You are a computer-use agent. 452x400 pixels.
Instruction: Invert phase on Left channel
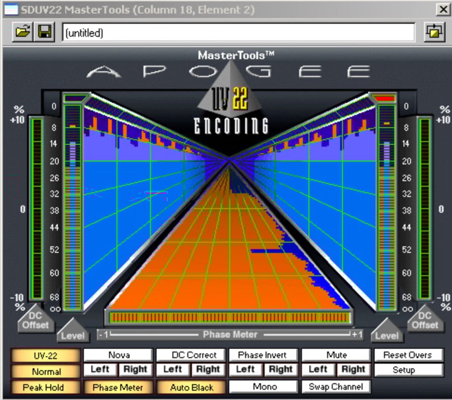245,369
